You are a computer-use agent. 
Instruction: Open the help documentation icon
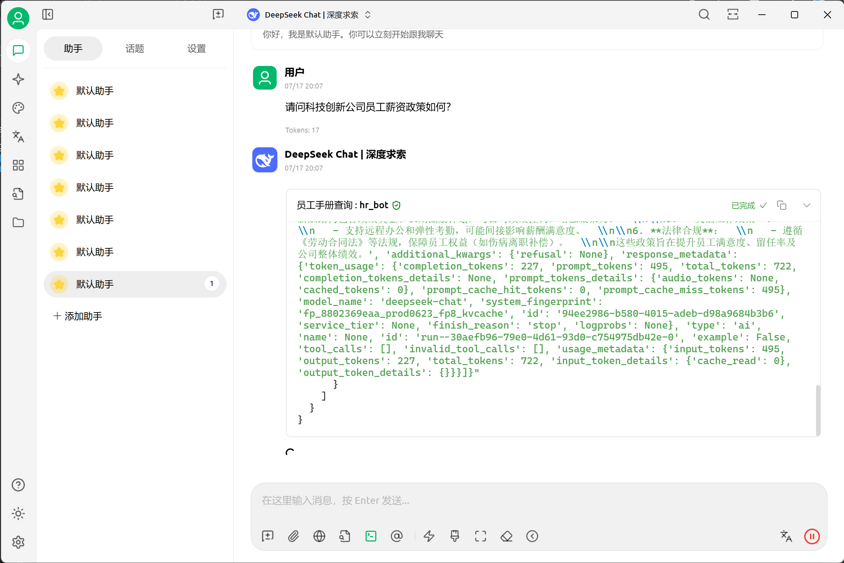coord(18,485)
